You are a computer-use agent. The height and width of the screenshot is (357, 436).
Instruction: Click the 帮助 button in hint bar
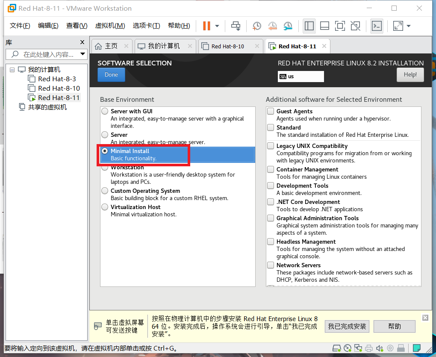click(394, 326)
